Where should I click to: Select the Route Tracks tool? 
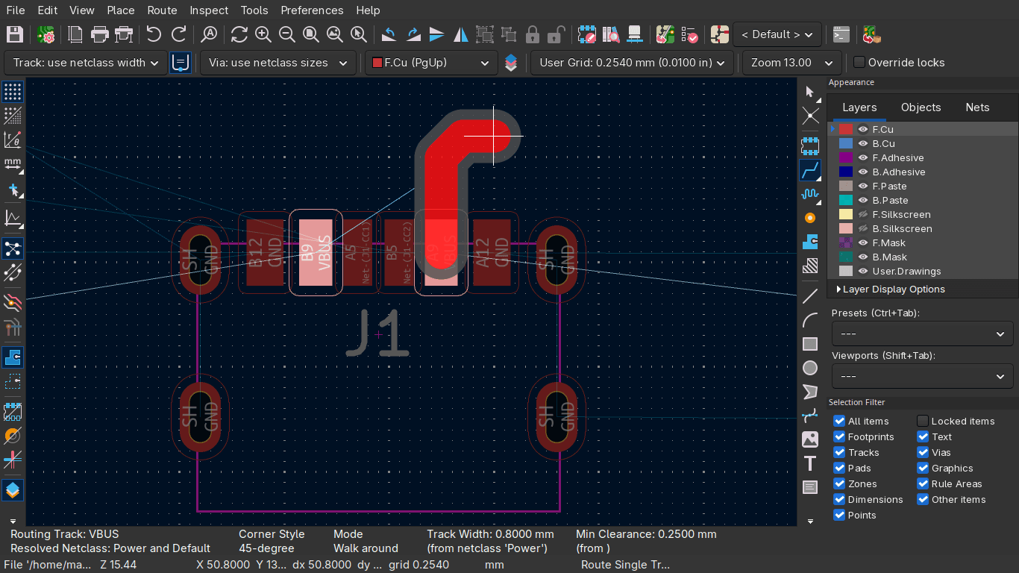tap(810, 170)
